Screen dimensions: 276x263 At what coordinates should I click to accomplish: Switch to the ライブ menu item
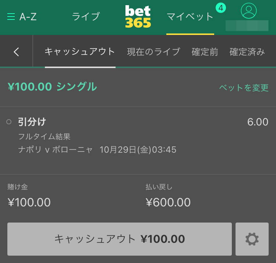pos(86,17)
